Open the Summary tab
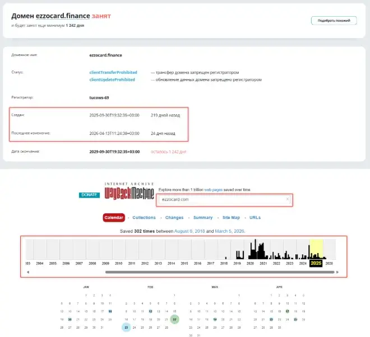The image size is (370, 337). click(x=203, y=218)
